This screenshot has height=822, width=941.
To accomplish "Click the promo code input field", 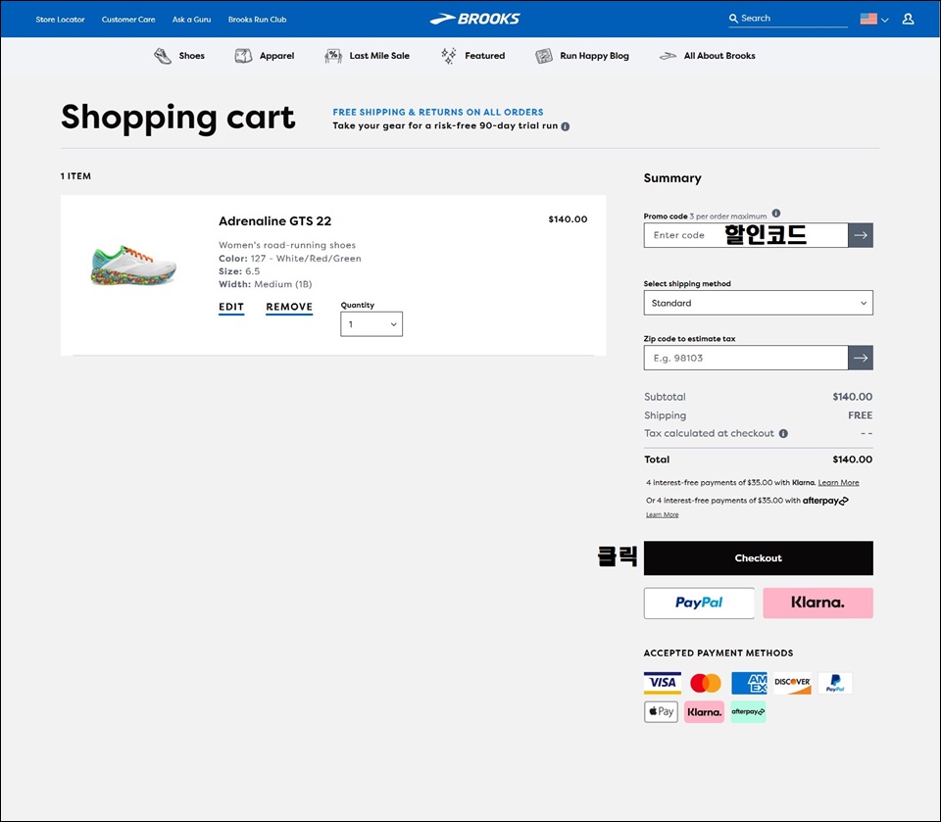I will tap(746, 235).
